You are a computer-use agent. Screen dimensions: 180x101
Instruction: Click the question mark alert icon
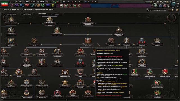click(x=71, y=6)
